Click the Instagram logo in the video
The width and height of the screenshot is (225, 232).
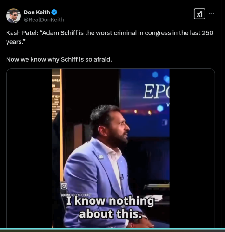[64, 186]
